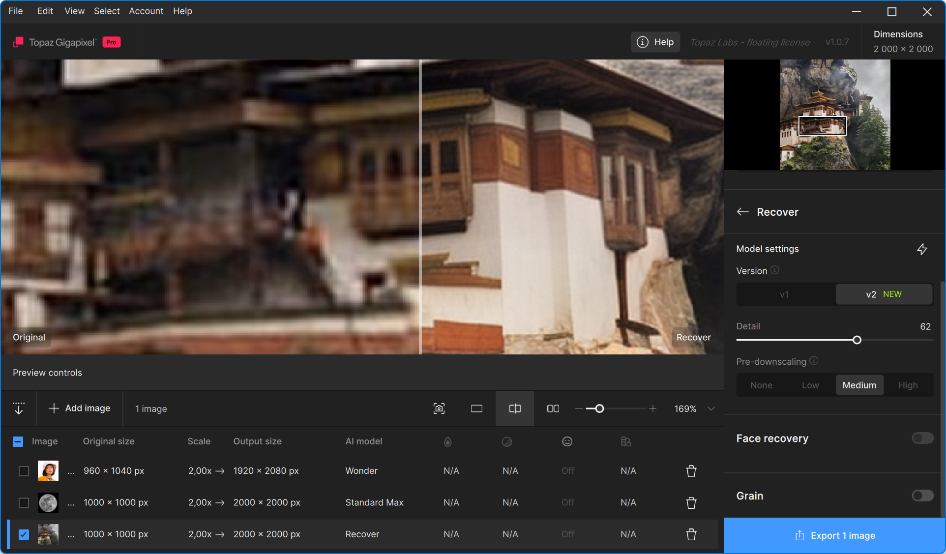Select the side-by-side view icon
Viewport: 946px width, 554px height.
click(x=553, y=408)
